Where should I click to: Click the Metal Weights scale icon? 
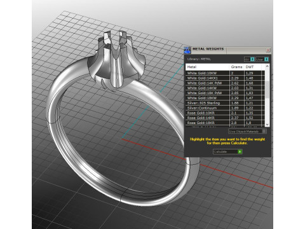[x=187, y=50]
